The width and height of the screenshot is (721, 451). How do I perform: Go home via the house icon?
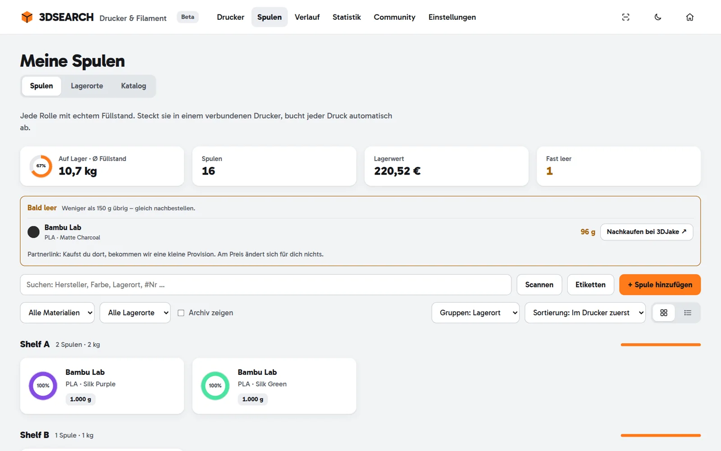click(x=690, y=17)
